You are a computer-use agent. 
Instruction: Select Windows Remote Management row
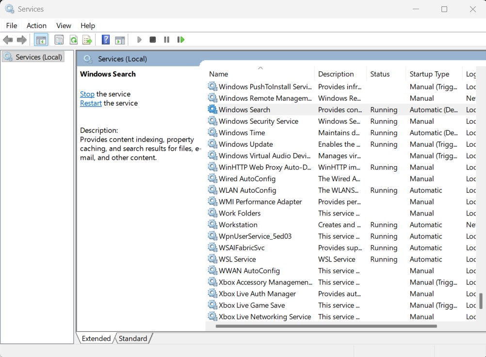point(341,98)
